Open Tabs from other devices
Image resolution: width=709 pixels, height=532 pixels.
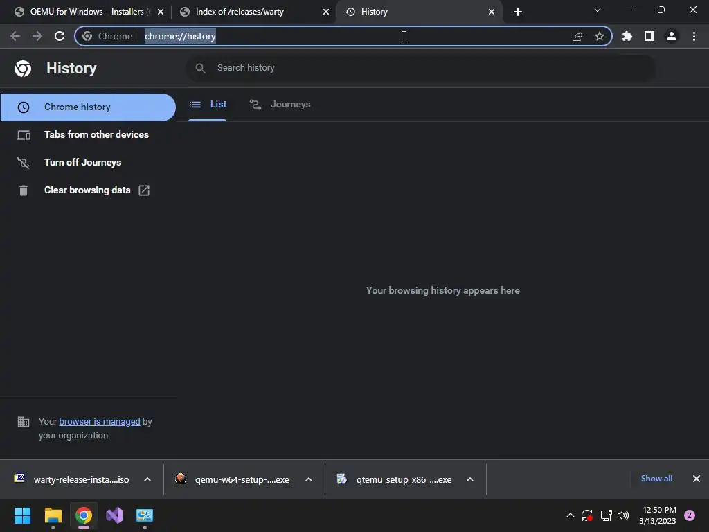pyautogui.click(x=88, y=135)
